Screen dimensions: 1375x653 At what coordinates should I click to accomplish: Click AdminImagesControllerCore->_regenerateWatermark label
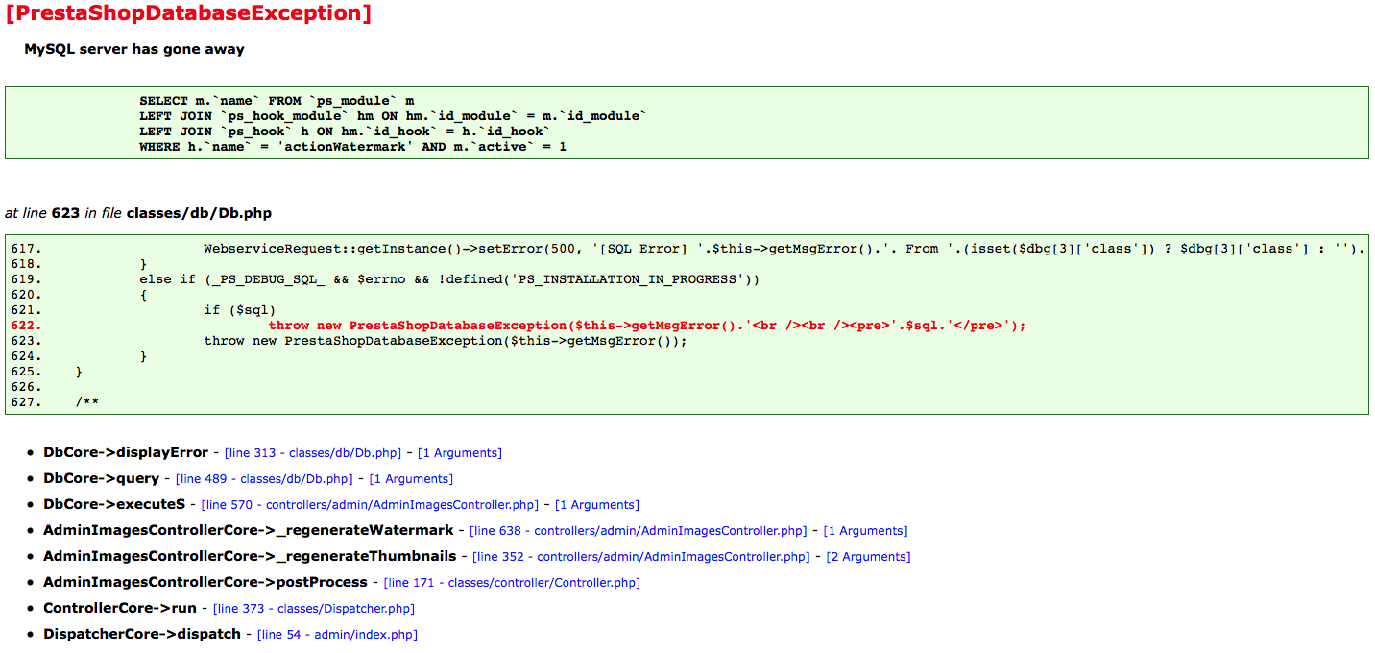pyautogui.click(x=249, y=530)
